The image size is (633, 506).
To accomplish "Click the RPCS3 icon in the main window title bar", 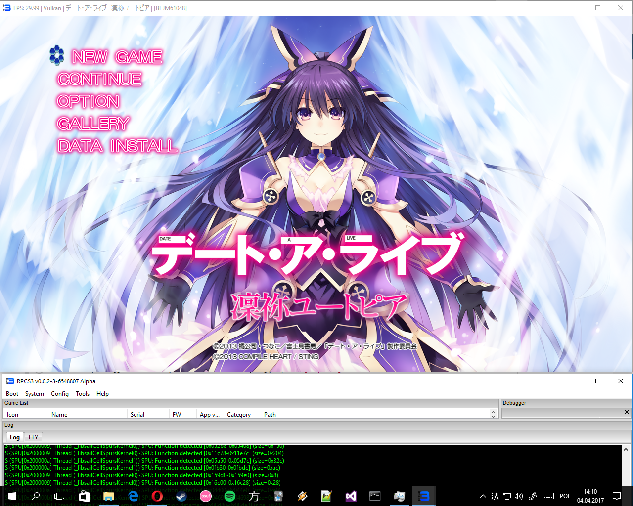I will tap(10, 381).
